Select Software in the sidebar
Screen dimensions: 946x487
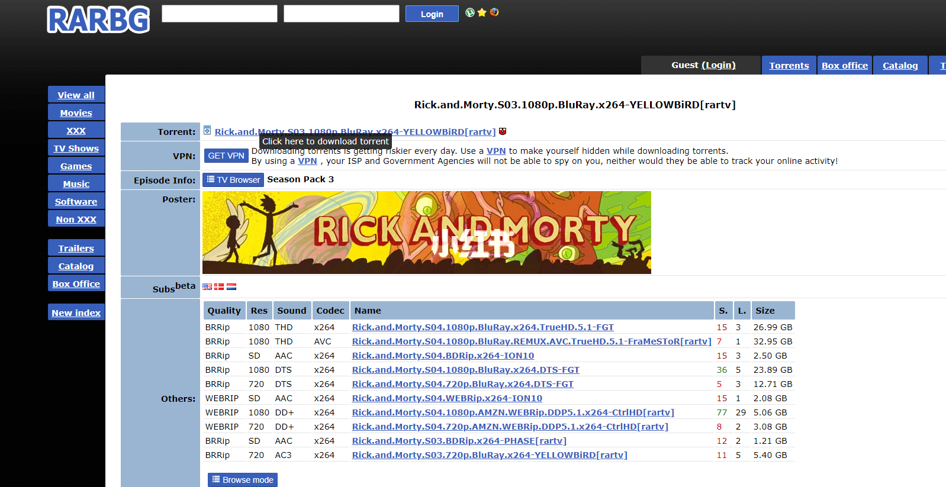[76, 201]
